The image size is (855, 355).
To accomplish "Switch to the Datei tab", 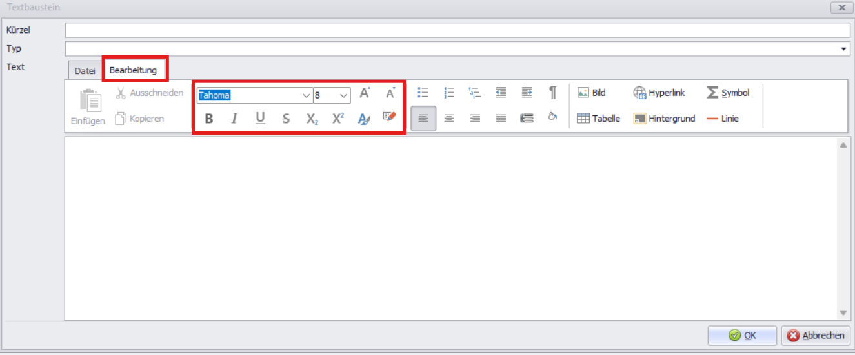I will [x=85, y=71].
